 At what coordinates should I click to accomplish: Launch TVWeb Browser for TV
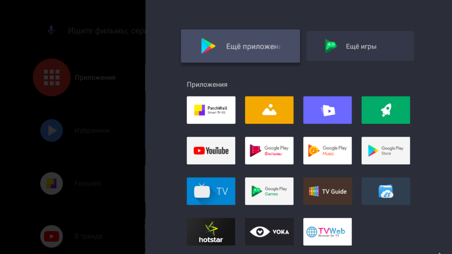pyautogui.click(x=328, y=232)
